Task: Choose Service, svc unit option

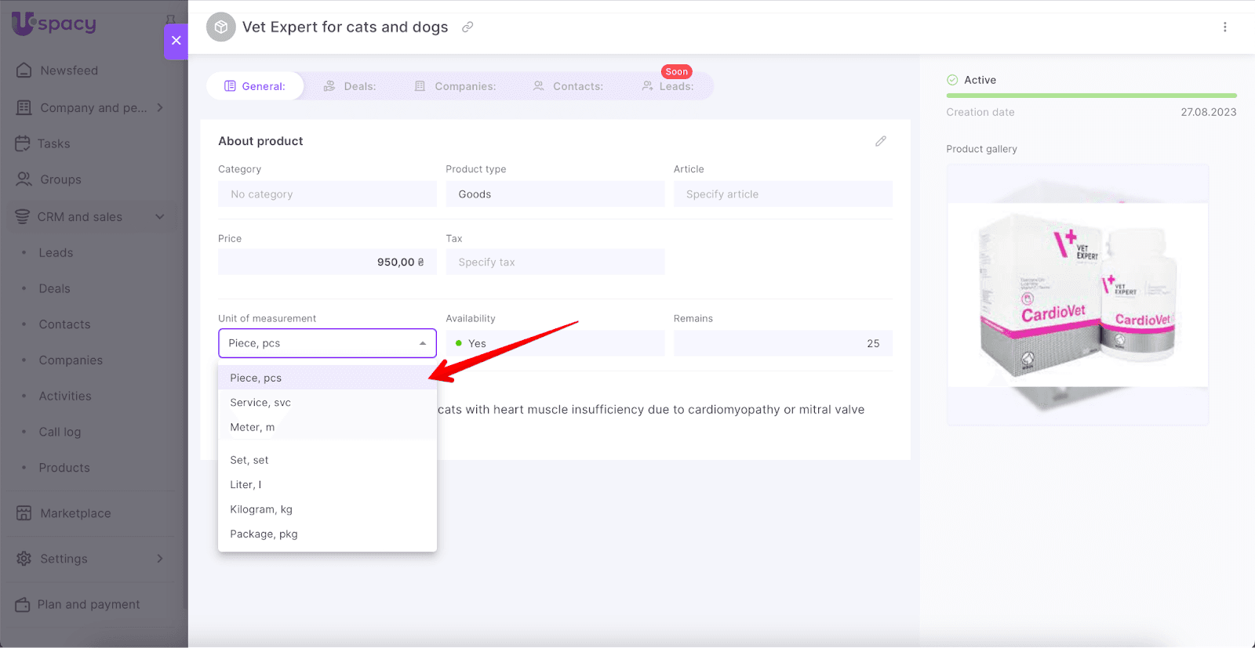Action: tap(260, 402)
